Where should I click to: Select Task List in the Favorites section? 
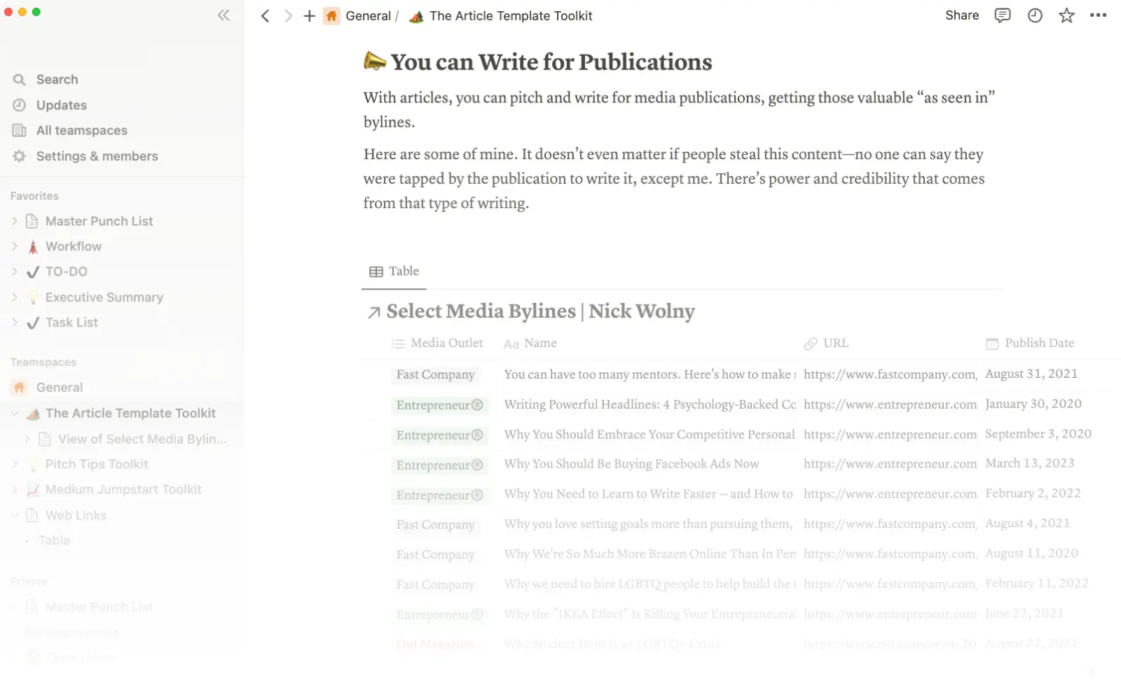(x=71, y=322)
